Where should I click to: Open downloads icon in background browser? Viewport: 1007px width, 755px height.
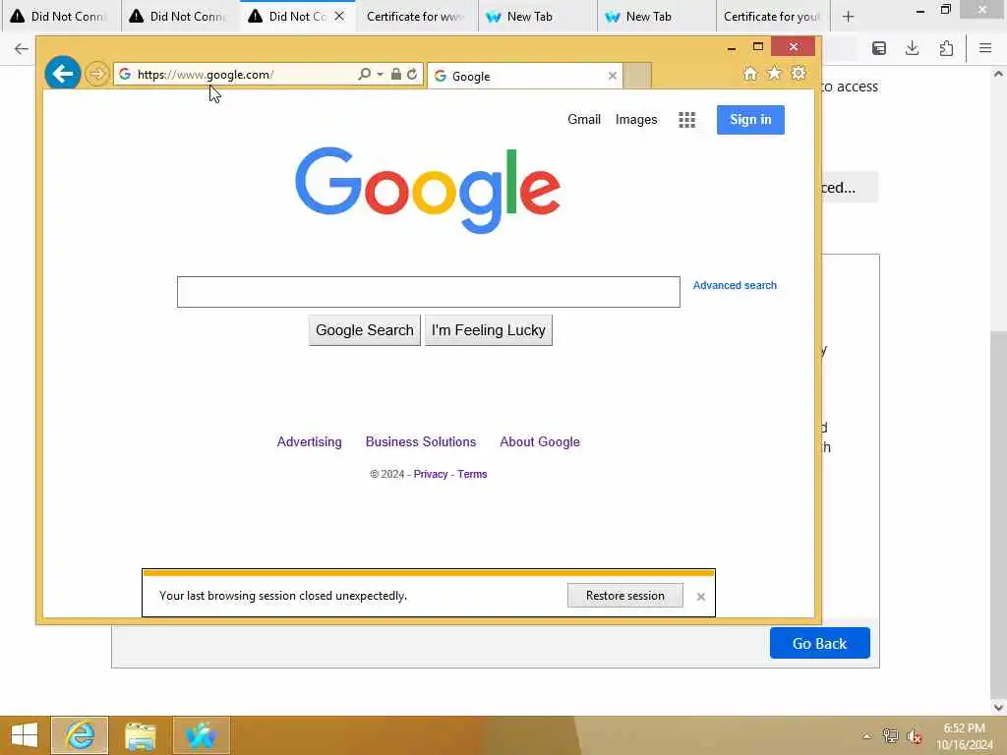(x=912, y=48)
